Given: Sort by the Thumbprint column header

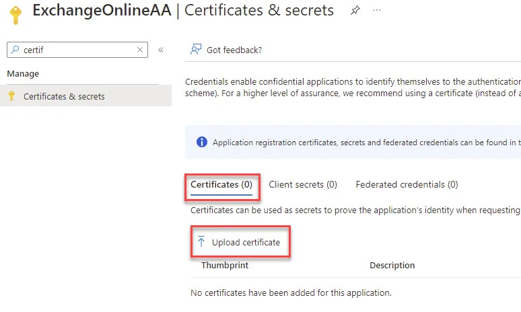Looking at the screenshot, I should (x=225, y=265).
